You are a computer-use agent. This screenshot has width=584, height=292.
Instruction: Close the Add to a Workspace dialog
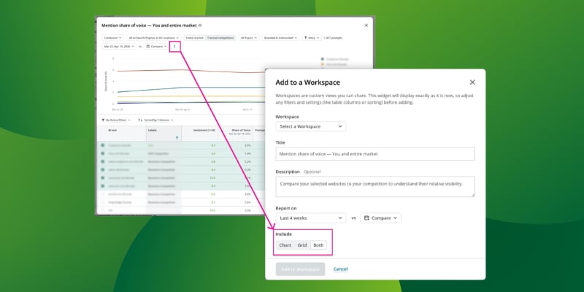click(x=472, y=82)
